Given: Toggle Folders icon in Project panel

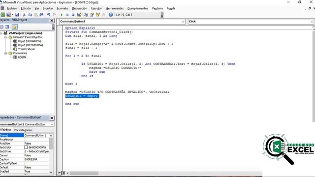Looking at the screenshot, I should (14, 27).
